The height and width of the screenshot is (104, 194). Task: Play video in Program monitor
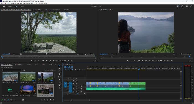coord(146,61)
